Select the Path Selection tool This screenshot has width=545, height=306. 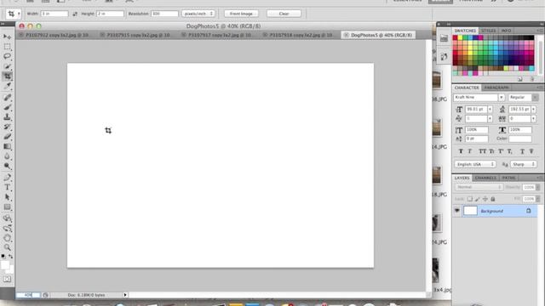point(7,197)
